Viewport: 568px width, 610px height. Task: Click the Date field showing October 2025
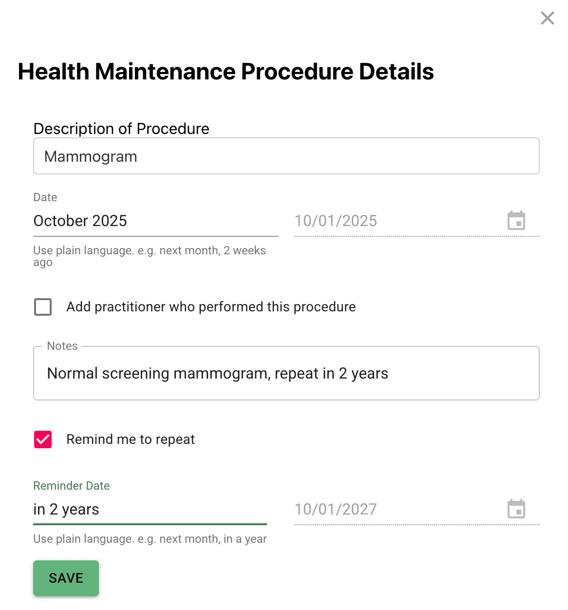point(156,221)
